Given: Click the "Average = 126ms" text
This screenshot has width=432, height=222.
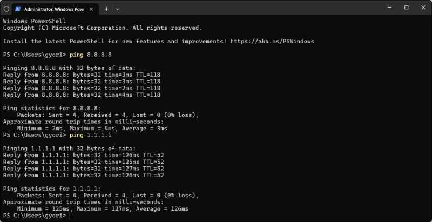Looking at the screenshot, I should pyautogui.click(x=162, y=209).
